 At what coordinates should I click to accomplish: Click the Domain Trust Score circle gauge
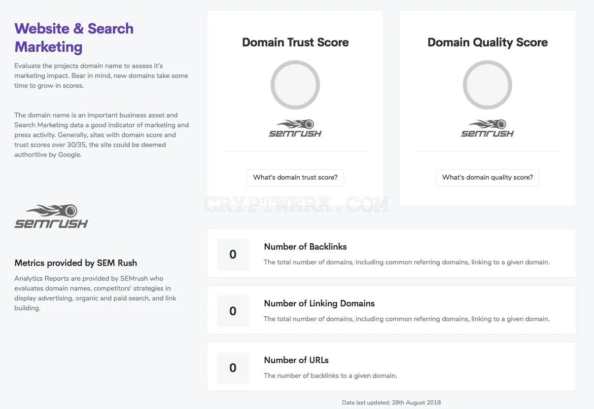pyautogui.click(x=295, y=85)
